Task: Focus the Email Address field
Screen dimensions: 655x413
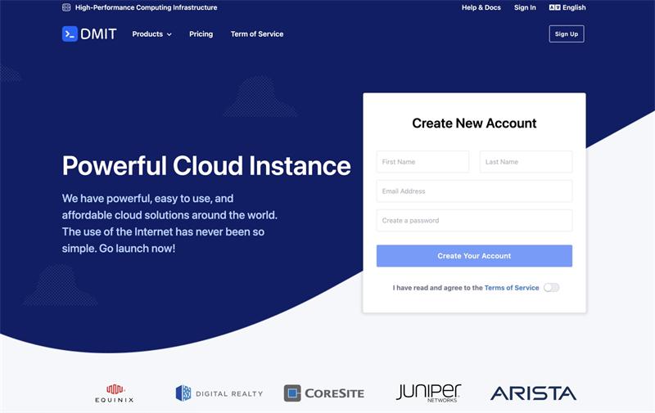Action: pos(474,191)
